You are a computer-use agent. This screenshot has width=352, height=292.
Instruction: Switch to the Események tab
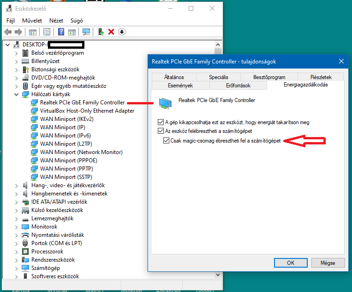180,86
